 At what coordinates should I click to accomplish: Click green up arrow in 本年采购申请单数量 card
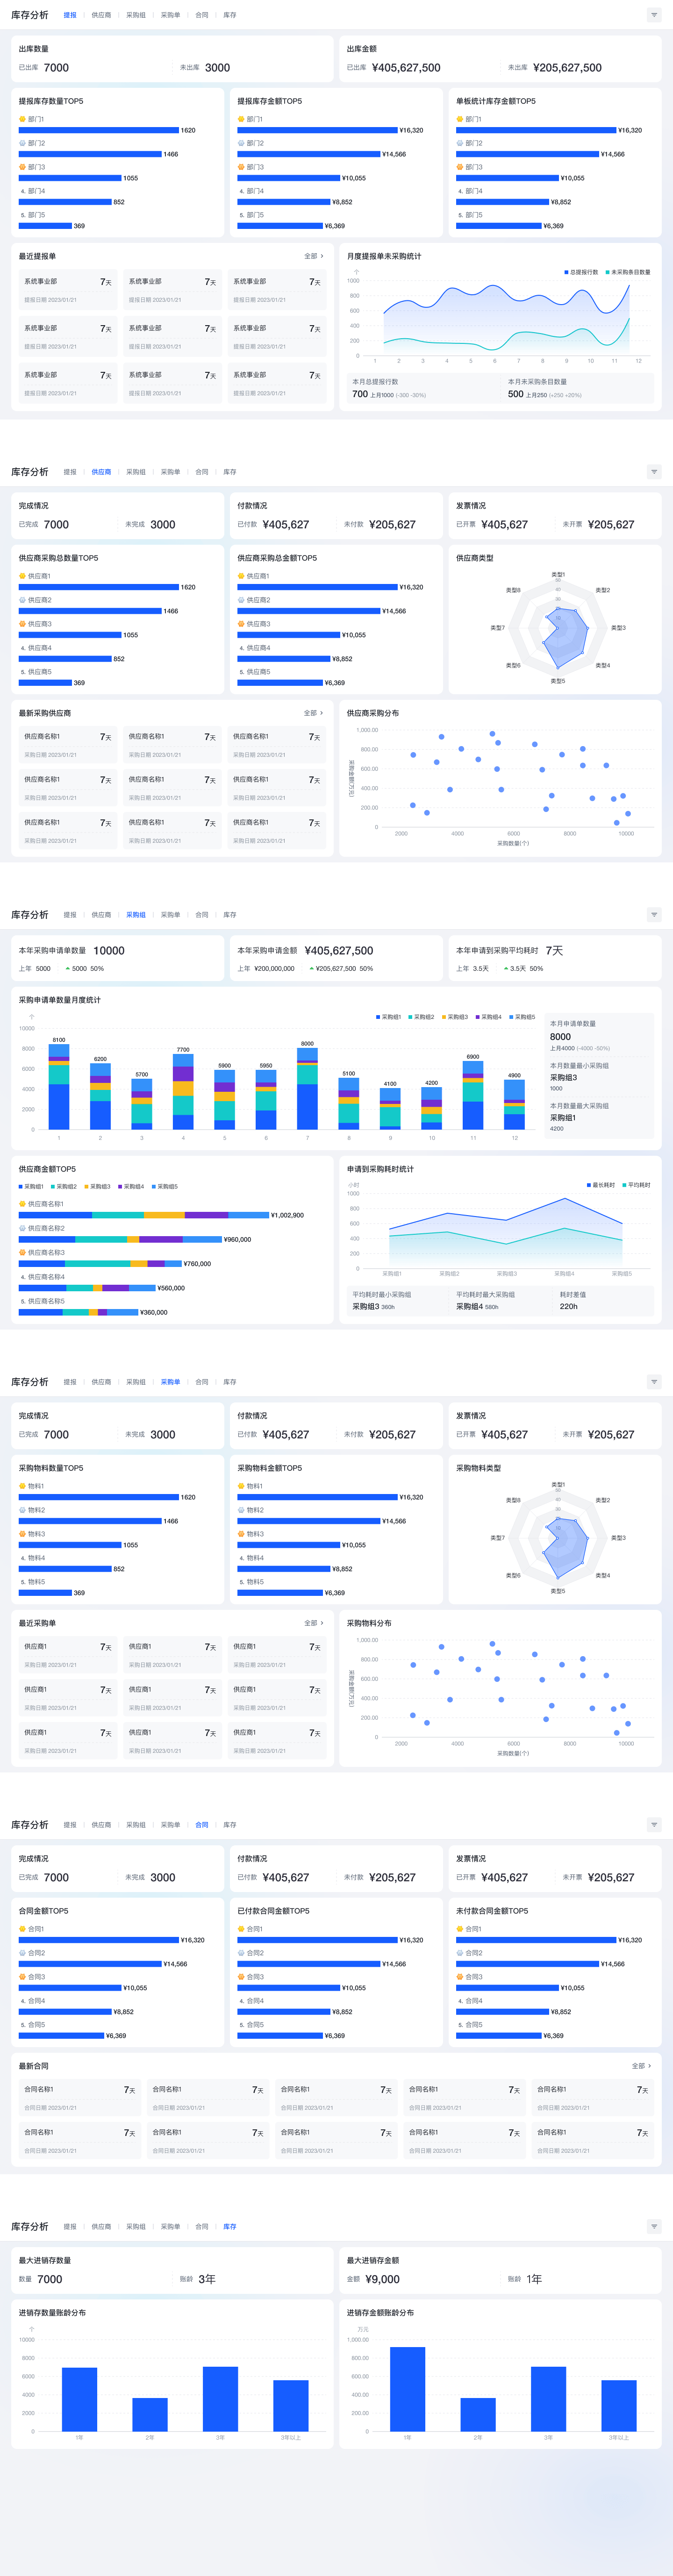tap(67, 969)
